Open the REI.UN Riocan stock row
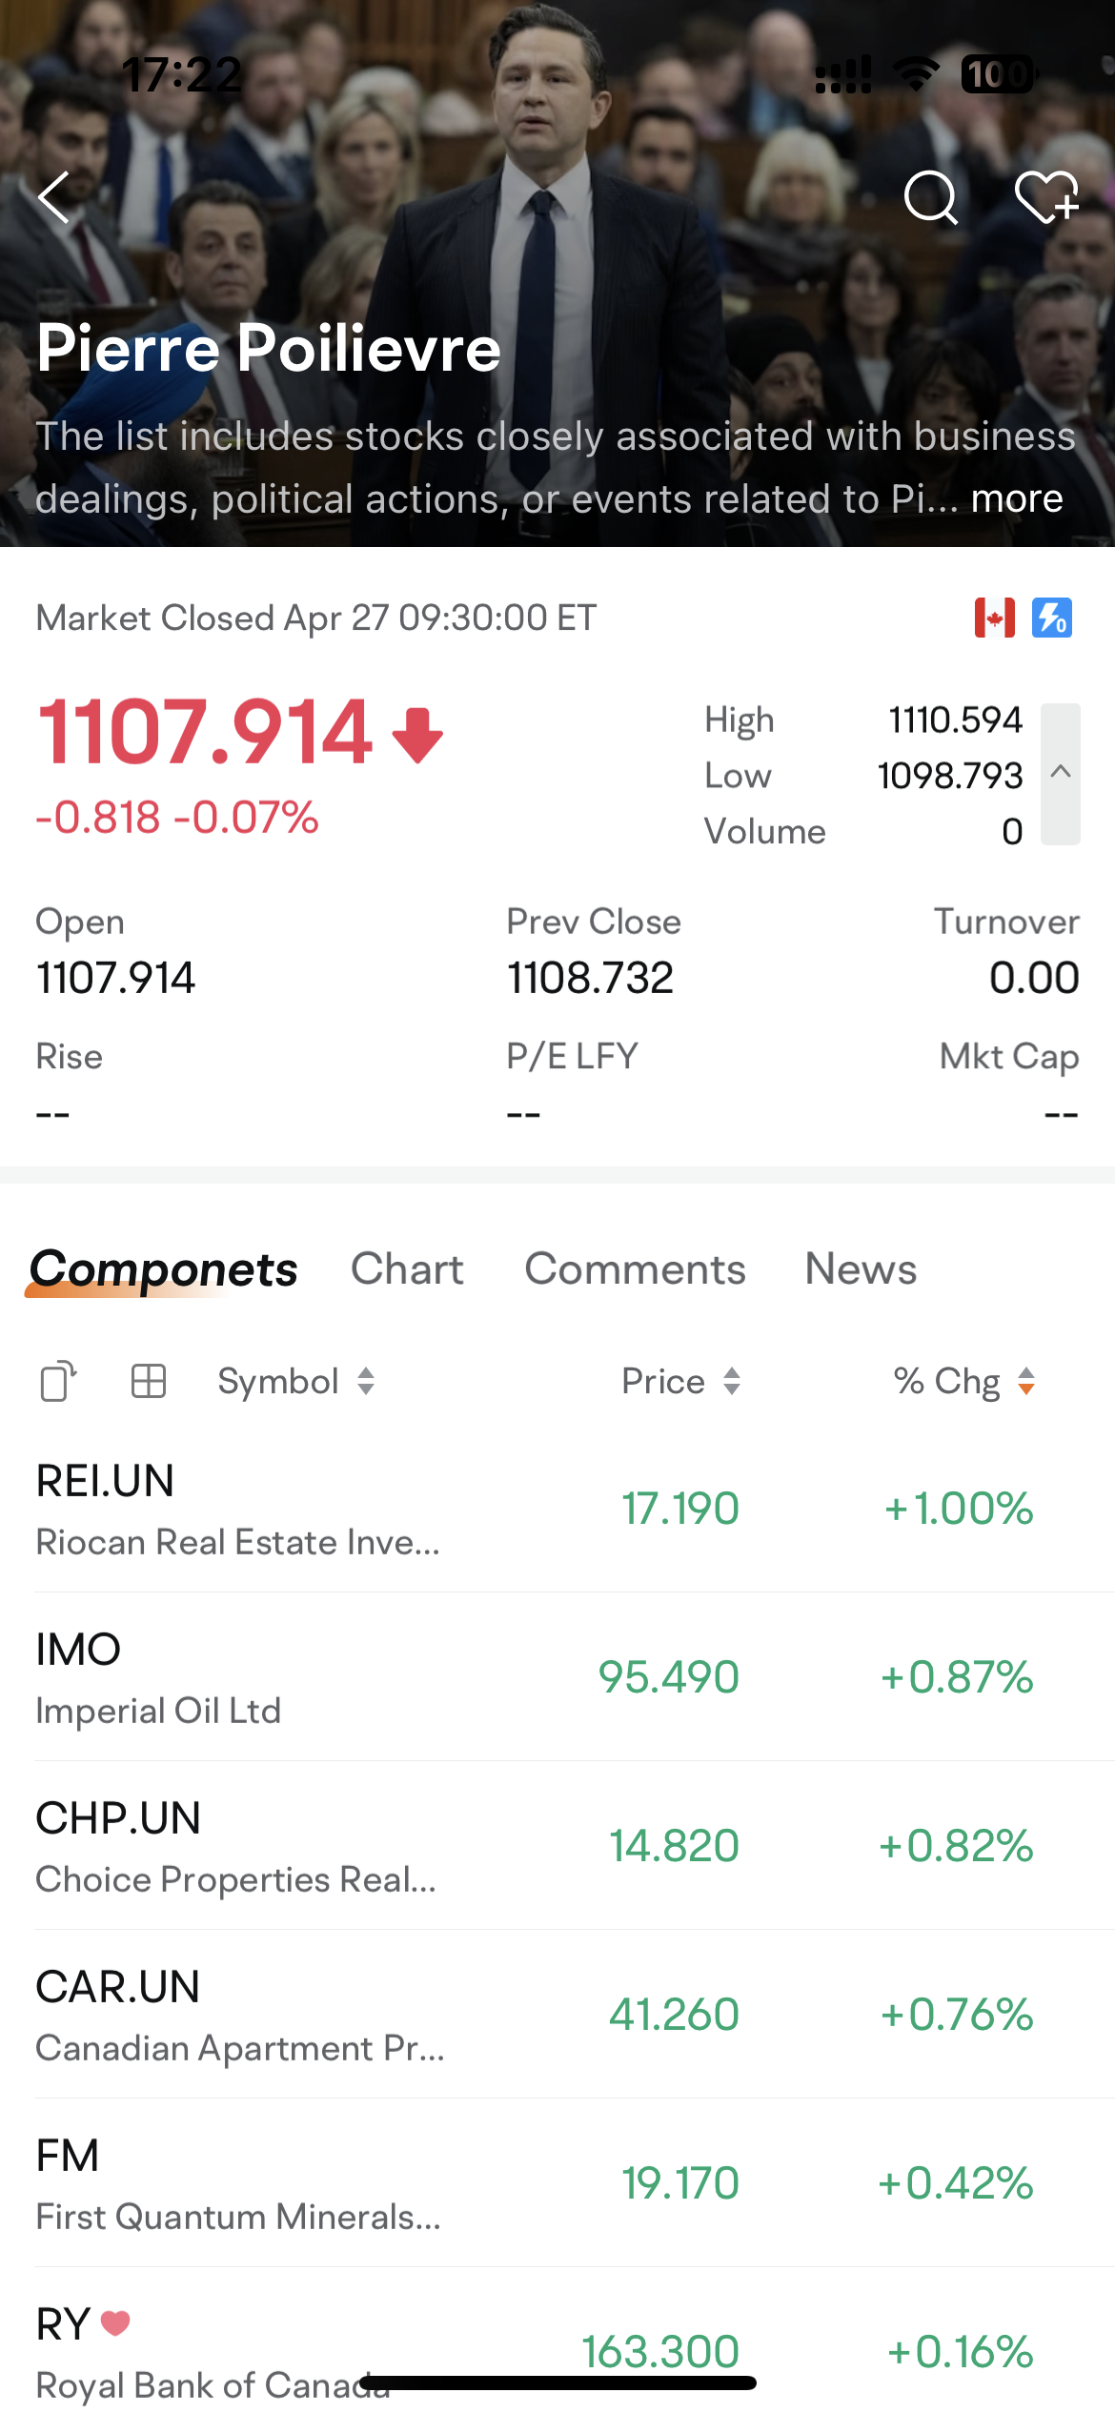1115x2413 pixels. point(557,1509)
